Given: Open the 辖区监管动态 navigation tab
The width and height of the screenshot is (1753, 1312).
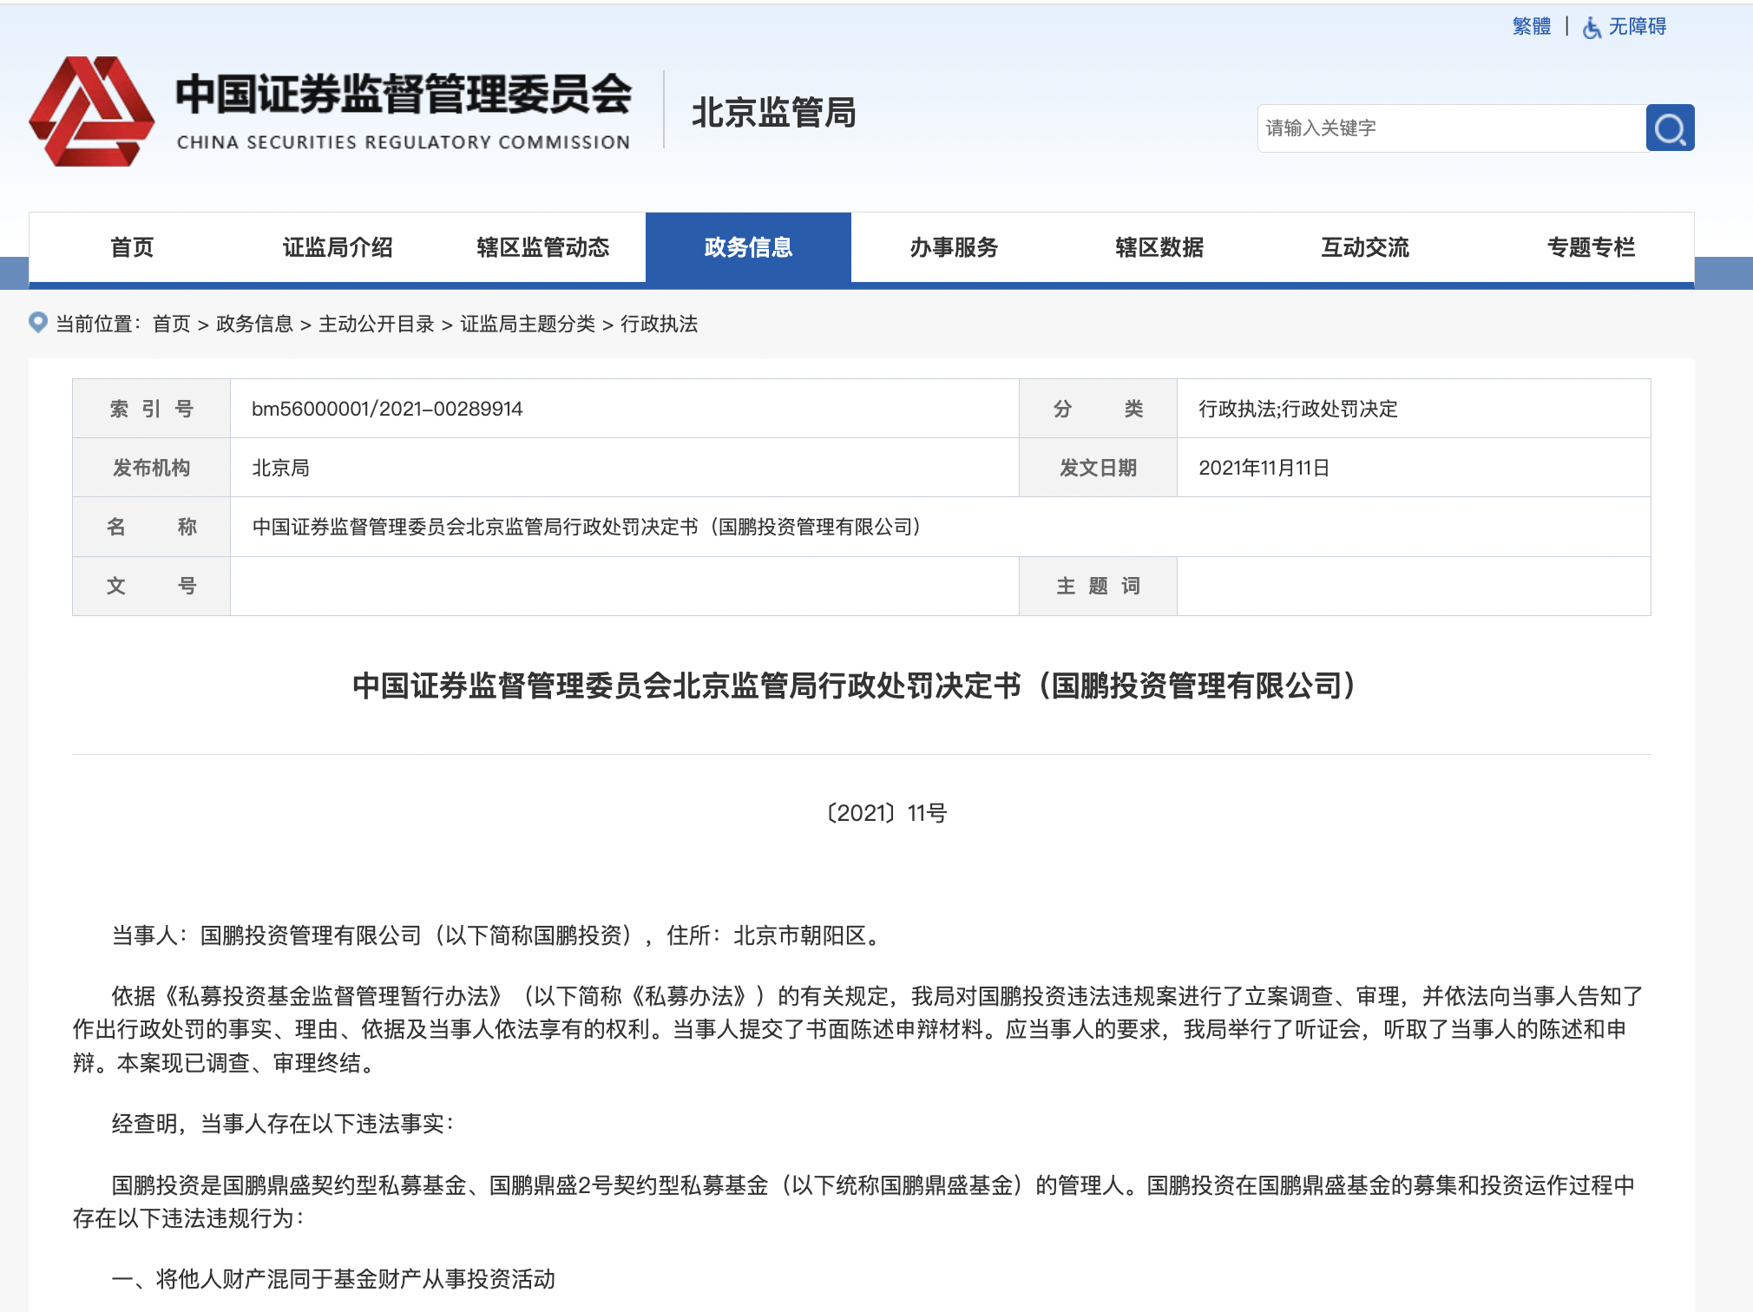Looking at the screenshot, I should [x=543, y=247].
